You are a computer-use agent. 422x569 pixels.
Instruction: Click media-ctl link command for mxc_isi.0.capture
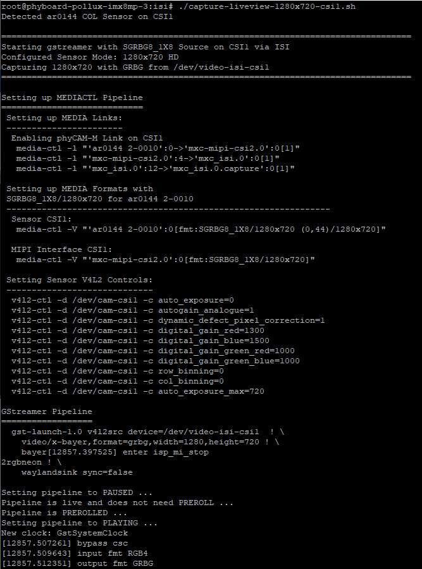coord(155,169)
